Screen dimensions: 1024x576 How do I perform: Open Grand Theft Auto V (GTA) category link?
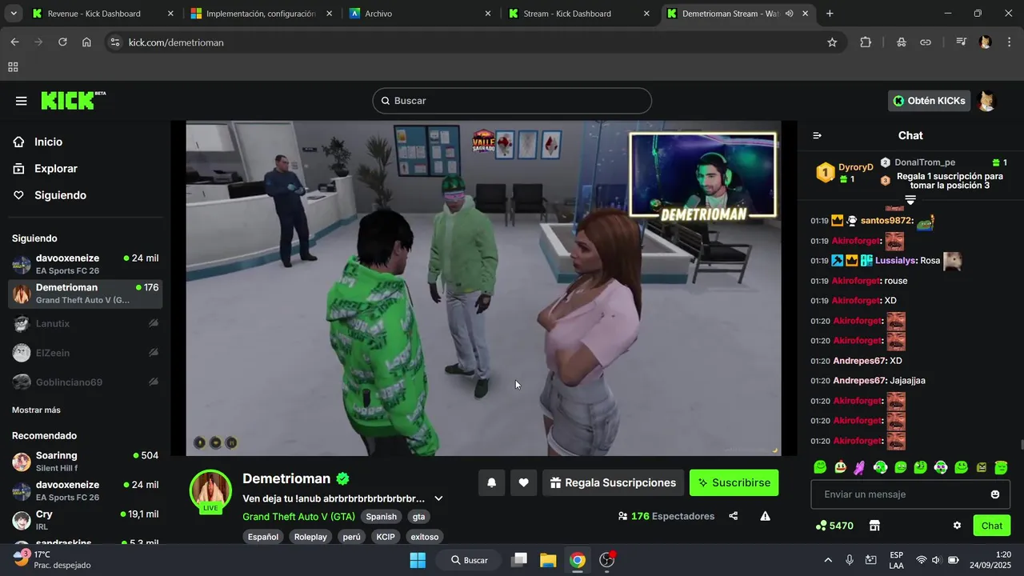[x=298, y=517]
